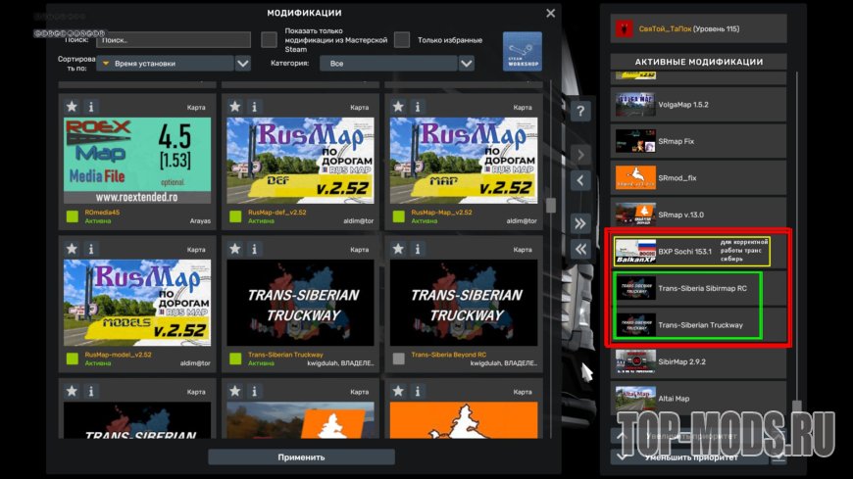
Task: Toggle the 'Только избранные' checkbox
Action: (x=402, y=40)
